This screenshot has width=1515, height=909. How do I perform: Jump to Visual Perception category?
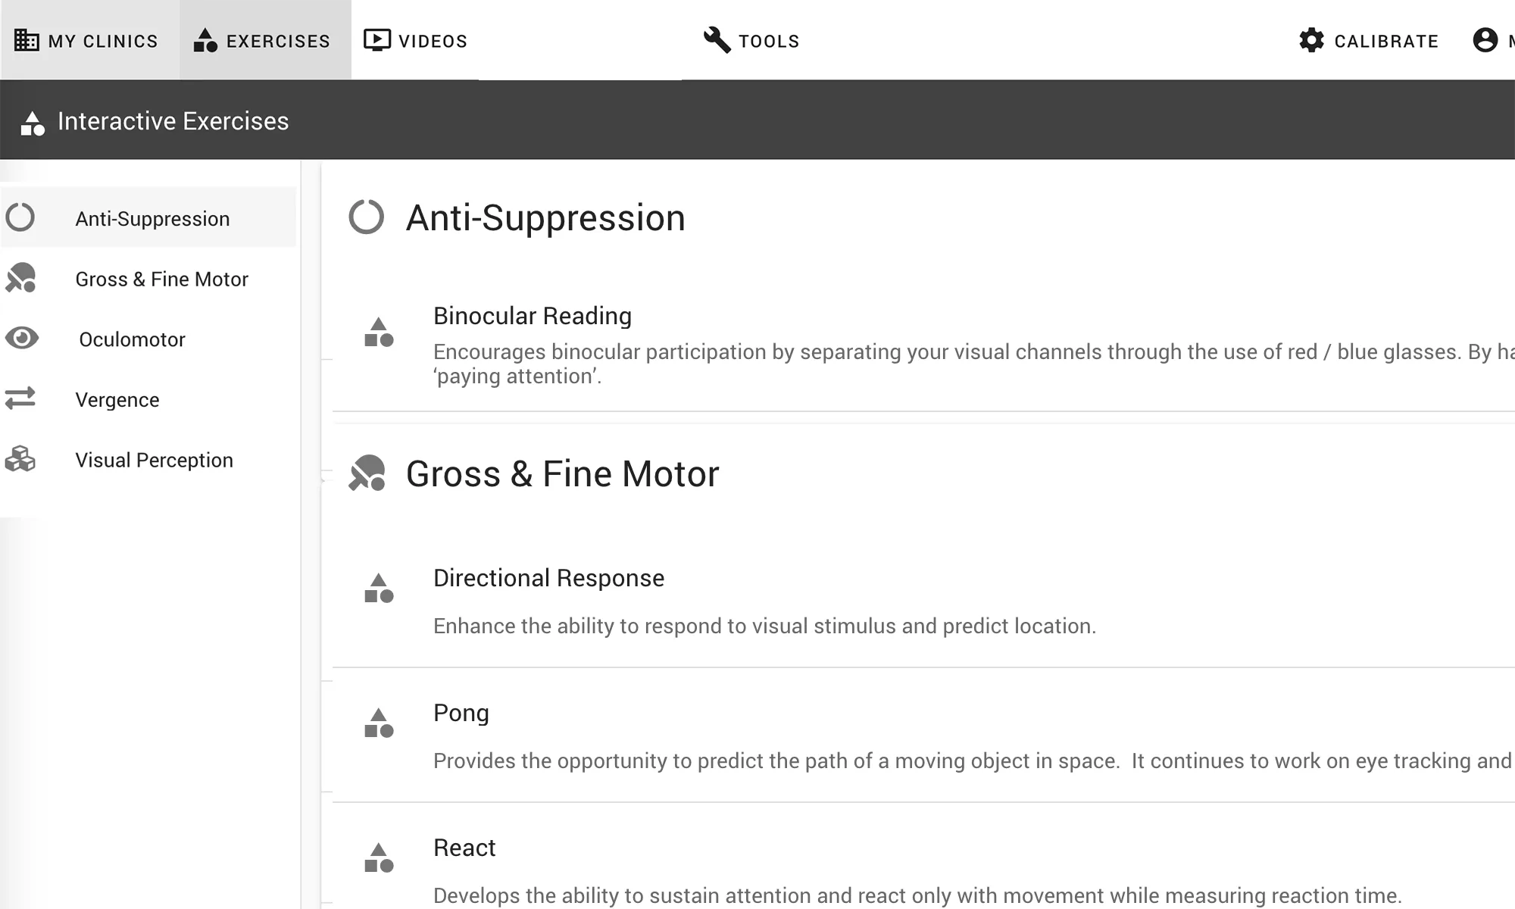pyautogui.click(x=154, y=461)
